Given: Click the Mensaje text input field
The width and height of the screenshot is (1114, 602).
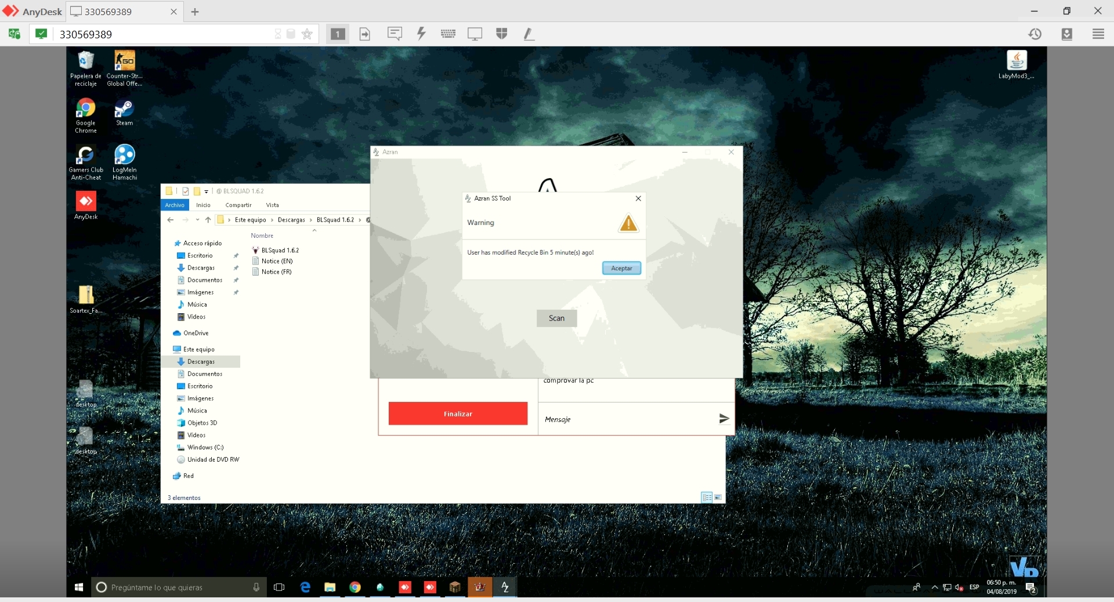Looking at the screenshot, I should coord(627,419).
